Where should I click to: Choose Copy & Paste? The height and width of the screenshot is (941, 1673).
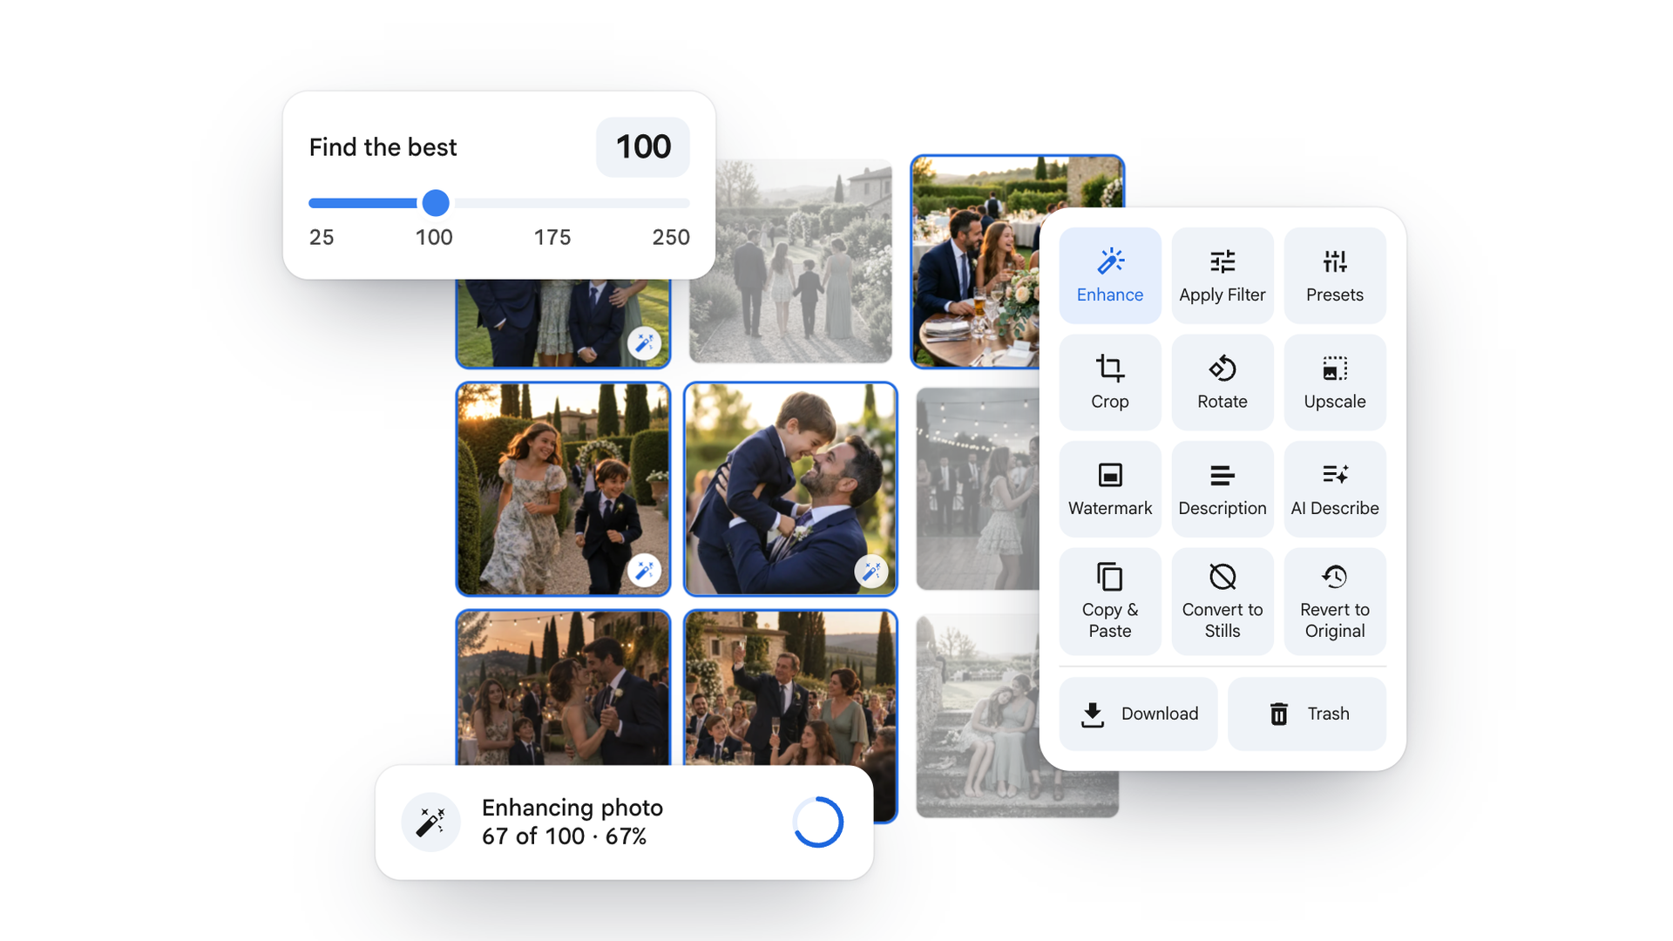point(1109,601)
